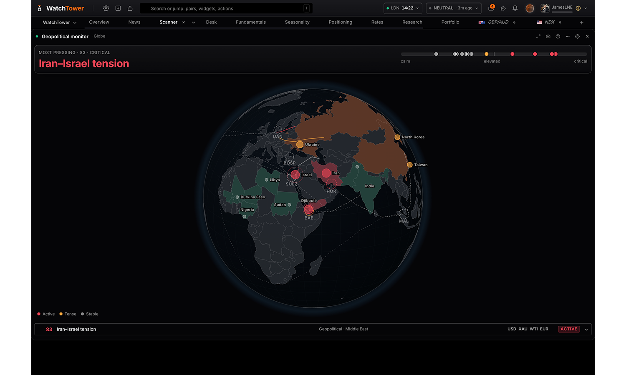Click the pin icon beside GBP/AUD tab
This screenshot has height=375, width=626.
pos(515,22)
